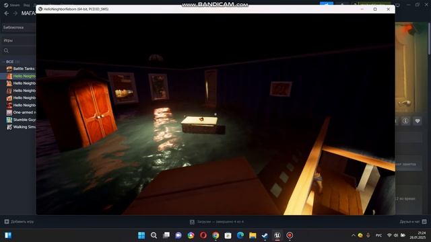Click the Walking Simulator WS icon

[9, 127]
